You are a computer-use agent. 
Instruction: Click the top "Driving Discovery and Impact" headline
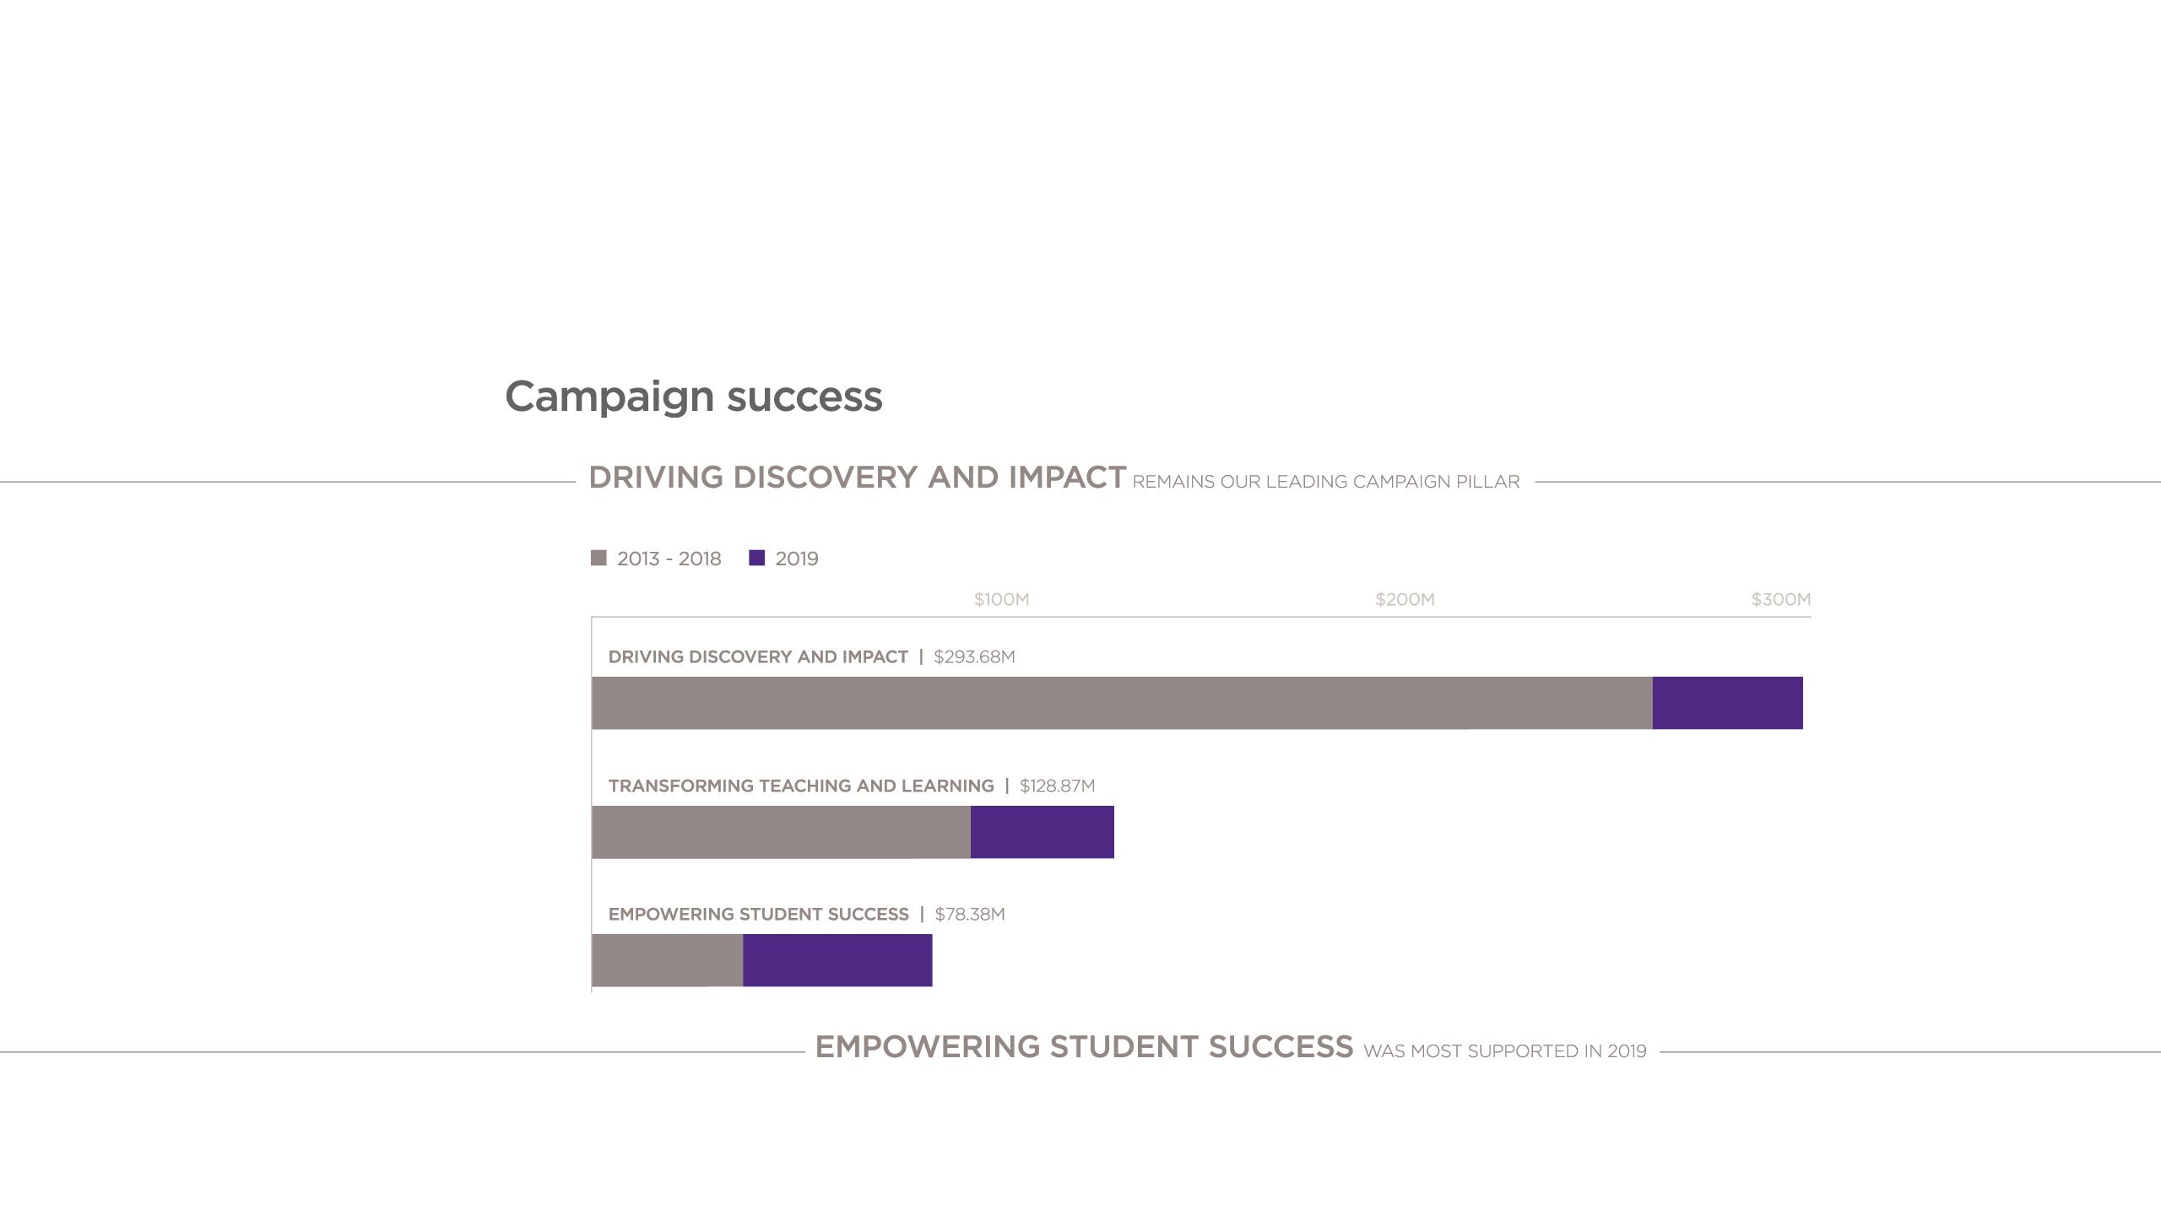[857, 478]
